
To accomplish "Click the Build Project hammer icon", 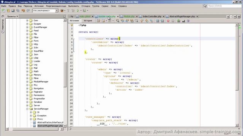I will pyautogui.click(x=68, y=11).
